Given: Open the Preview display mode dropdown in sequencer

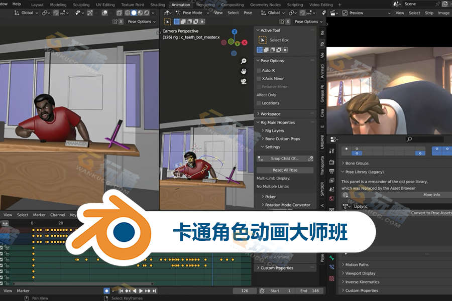Looking at the screenshot, I should tap(366, 13).
